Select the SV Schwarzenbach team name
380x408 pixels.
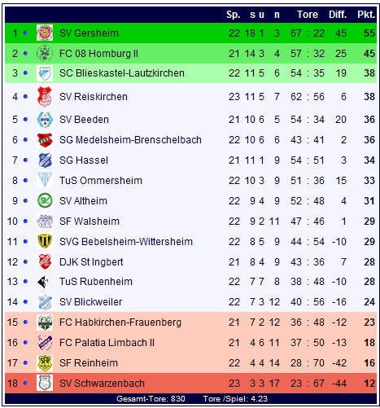[102, 384]
